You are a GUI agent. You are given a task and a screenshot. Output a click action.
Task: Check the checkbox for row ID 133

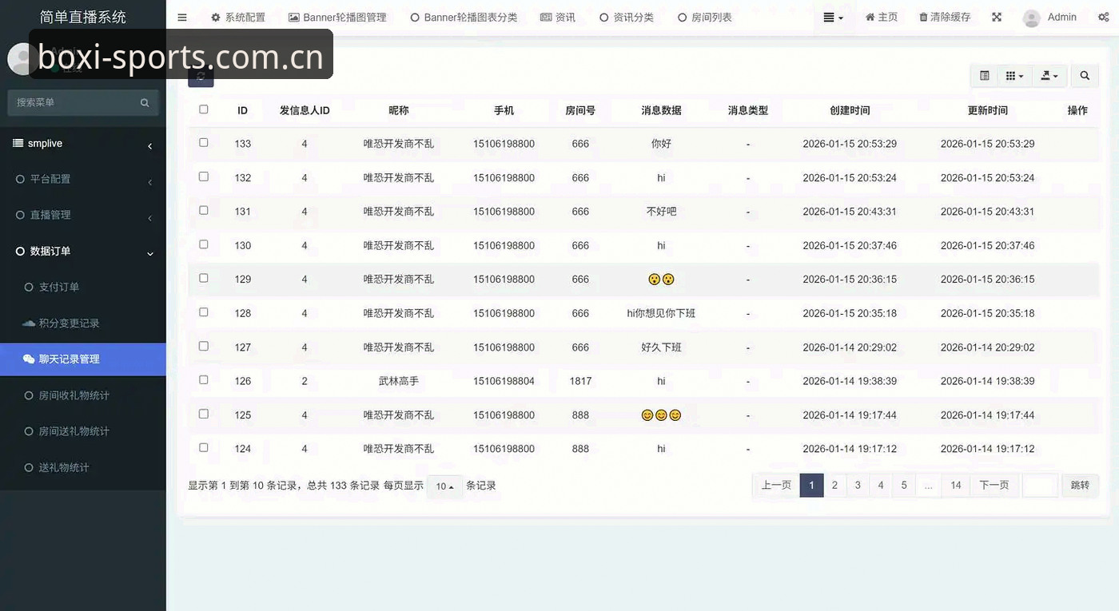coord(204,142)
